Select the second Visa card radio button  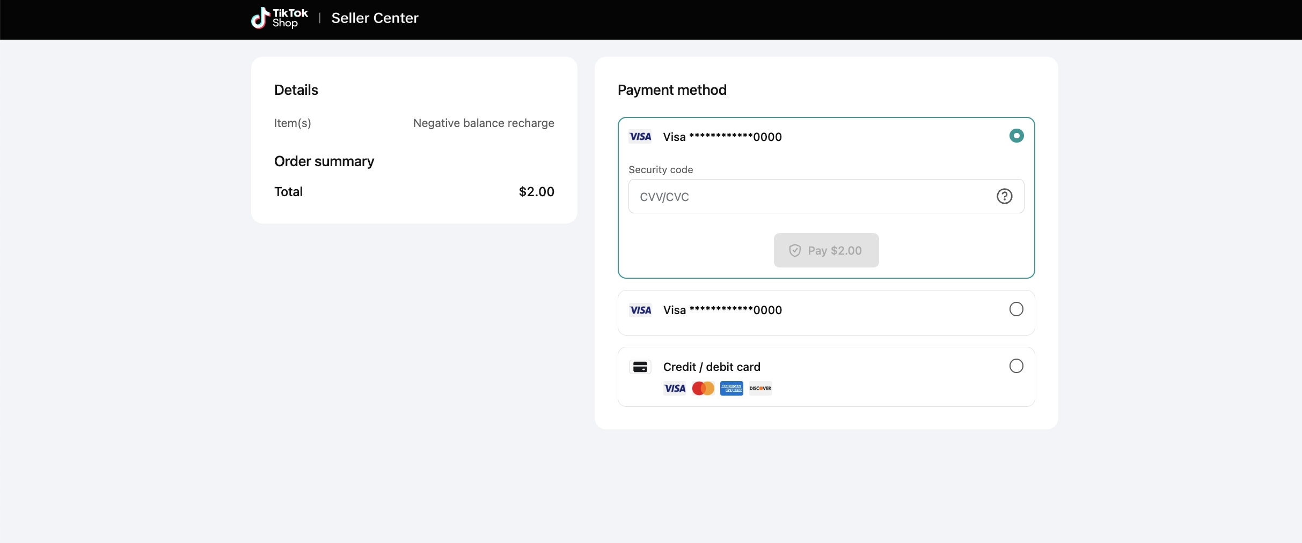(1016, 309)
